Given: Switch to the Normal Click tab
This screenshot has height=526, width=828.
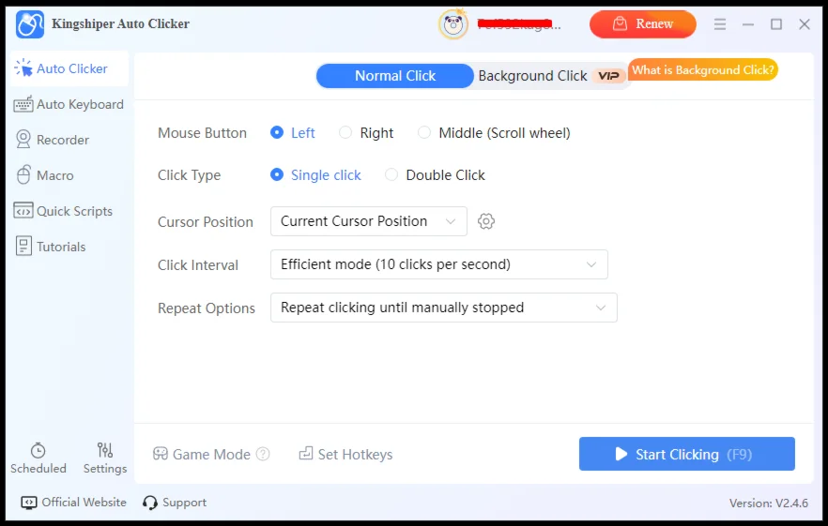Looking at the screenshot, I should pyautogui.click(x=395, y=76).
